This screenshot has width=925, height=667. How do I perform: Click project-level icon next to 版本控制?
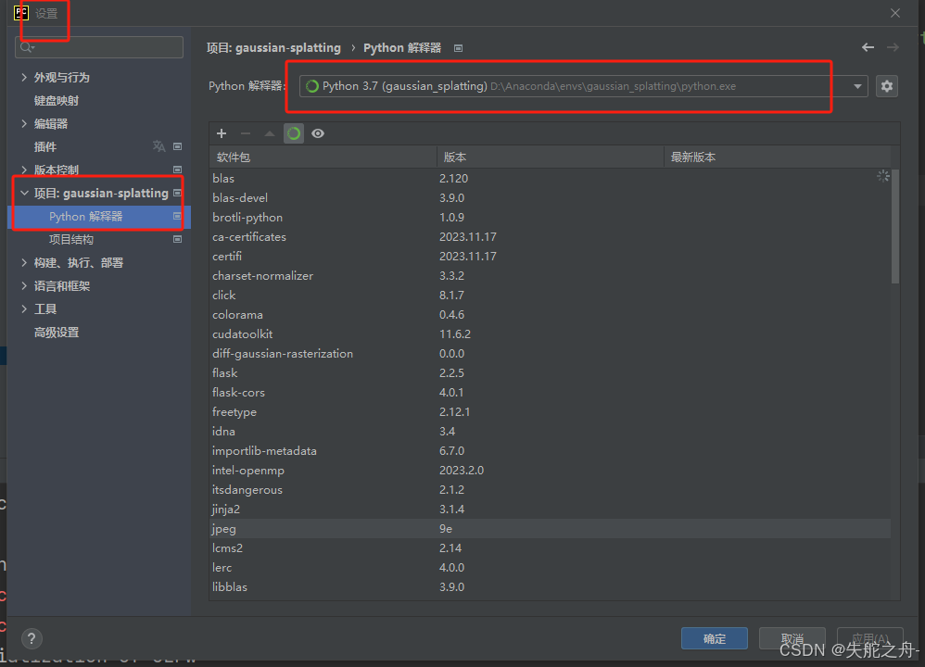178,170
